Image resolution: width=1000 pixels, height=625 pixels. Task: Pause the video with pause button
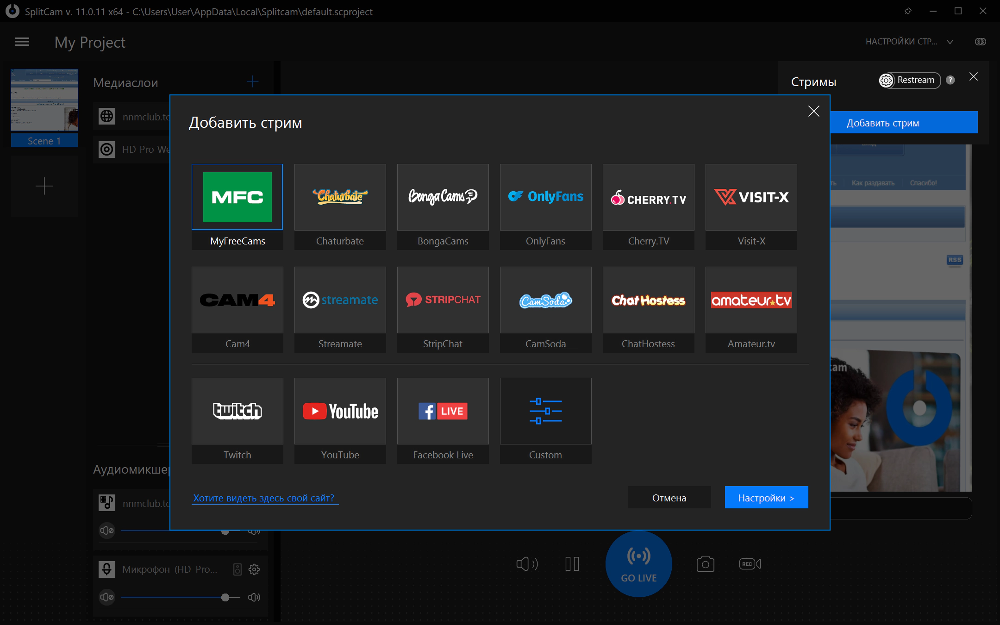572,564
